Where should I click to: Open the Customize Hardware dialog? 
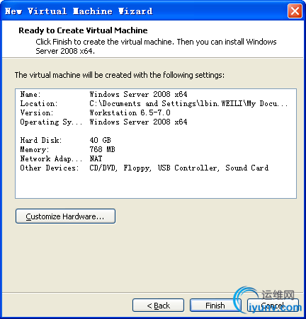tap(65, 216)
